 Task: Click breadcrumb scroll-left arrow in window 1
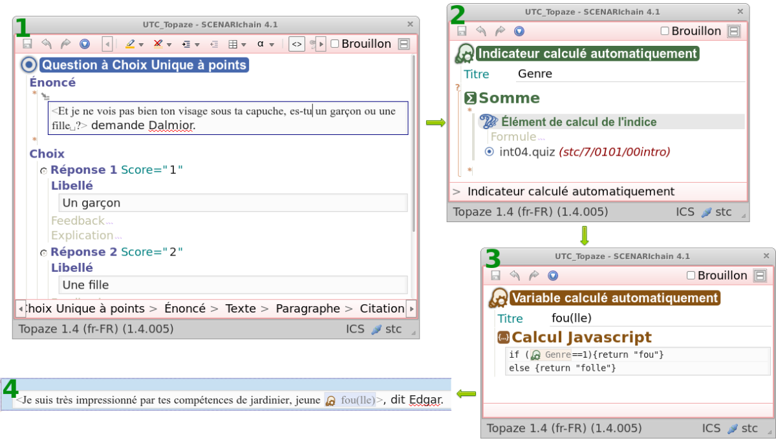click(x=21, y=309)
